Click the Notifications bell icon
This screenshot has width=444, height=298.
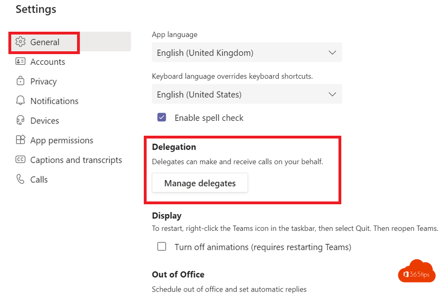(21, 101)
